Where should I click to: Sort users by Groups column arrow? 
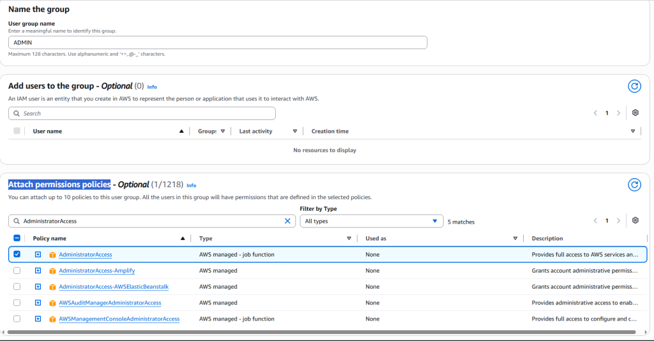click(223, 132)
